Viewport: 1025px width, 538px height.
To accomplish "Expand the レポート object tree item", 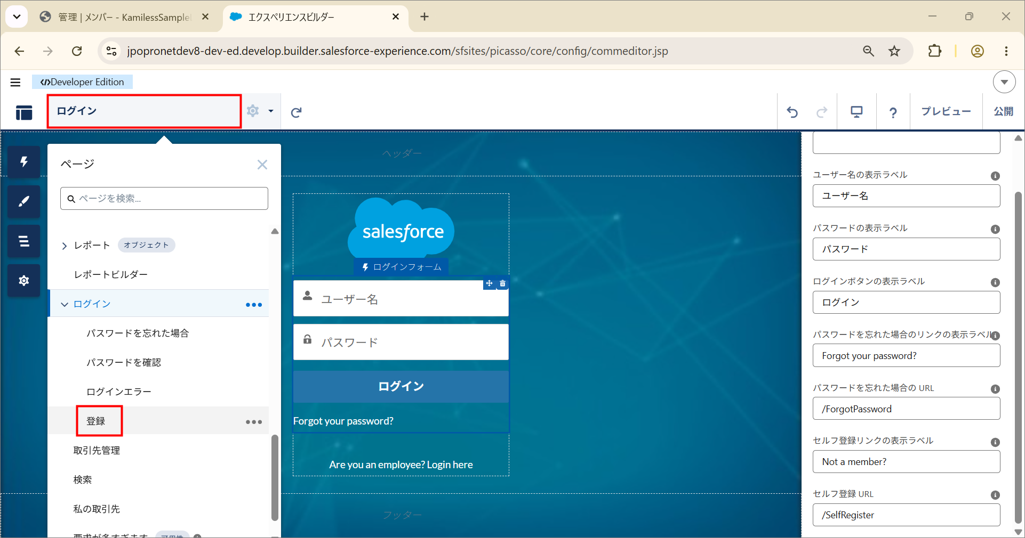I will click(x=65, y=246).
